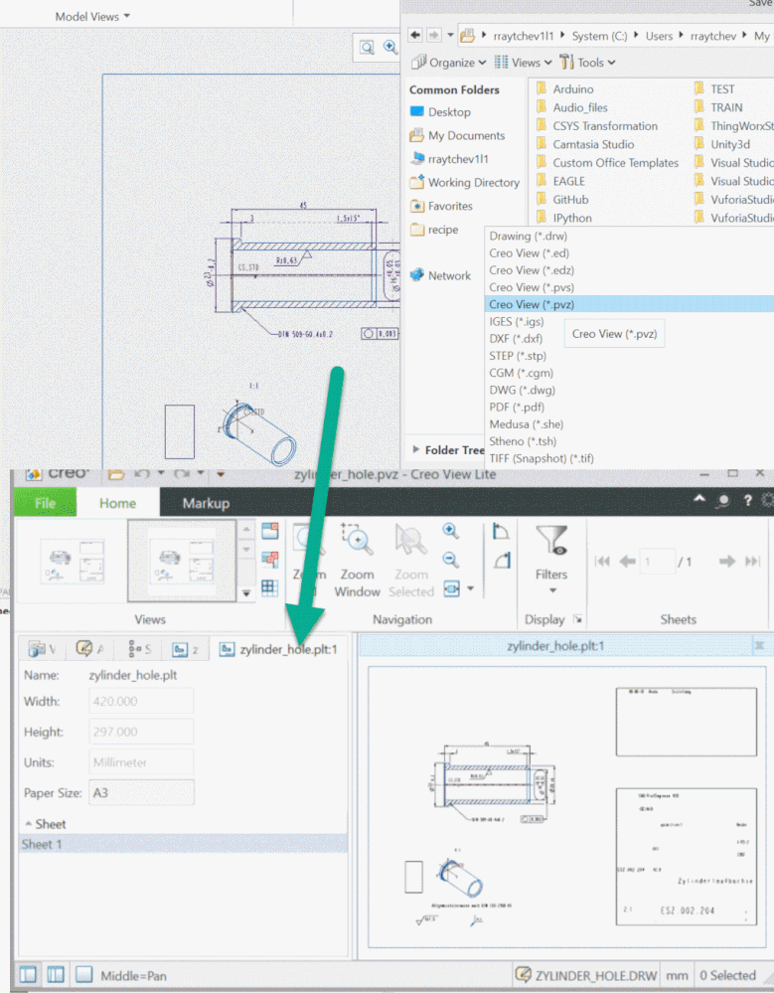Screen dimensions: 774x993
Task: Select PDF (*.pdf) file type
Action: (517, 407)
